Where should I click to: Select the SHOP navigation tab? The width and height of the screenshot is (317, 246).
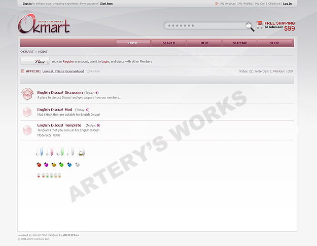pyautogui.click(x=274, y=43)
